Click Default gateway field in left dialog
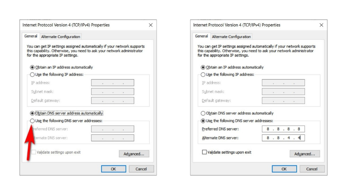347x195 pixels. coord(113,101)
